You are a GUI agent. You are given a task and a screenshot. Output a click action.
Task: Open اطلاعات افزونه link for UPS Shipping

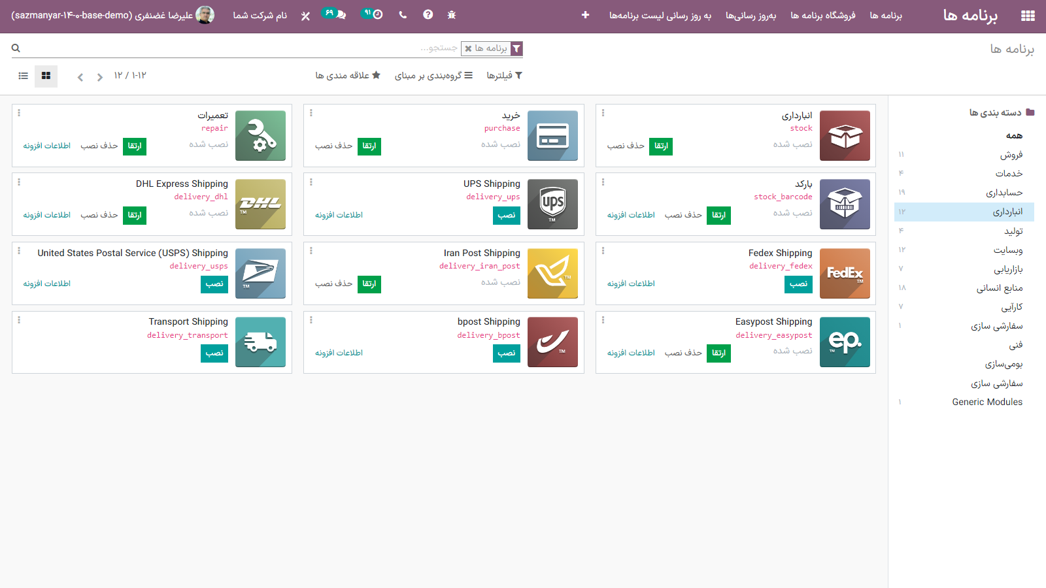coord(339,215)
